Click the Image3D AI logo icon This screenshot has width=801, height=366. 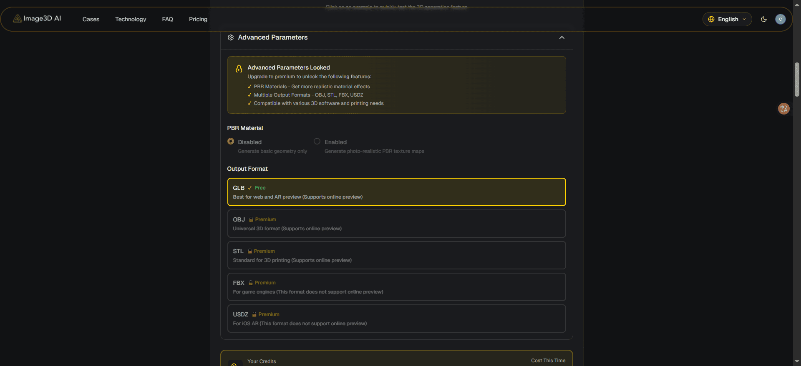click(17, 18)
